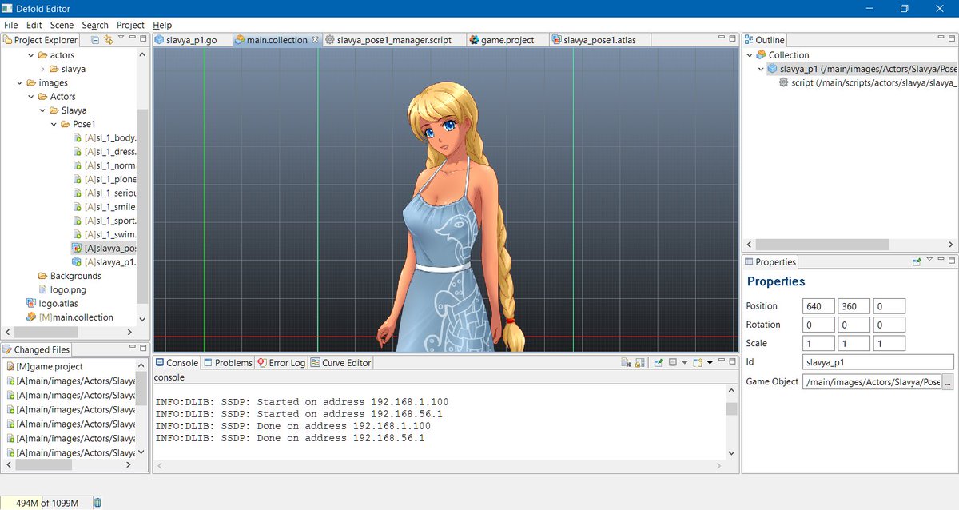959x510 pixels.
Task: Open the Search menu
Action: [95, 26]
